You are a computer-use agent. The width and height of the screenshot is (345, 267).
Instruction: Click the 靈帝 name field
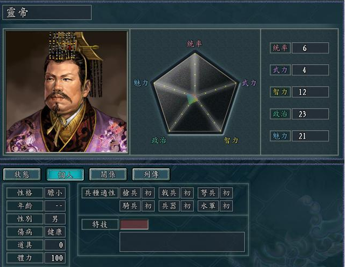click(x=47, y=12)
